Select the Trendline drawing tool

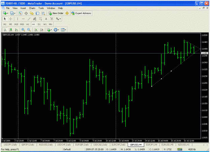(x=29, y=19)
